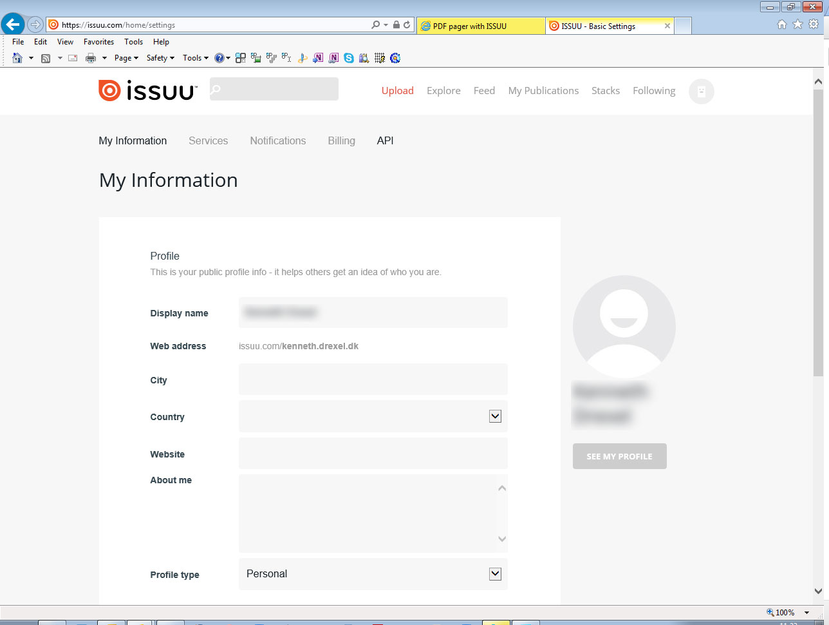
Task: Expand the Country dropdown
Action: 495,416
